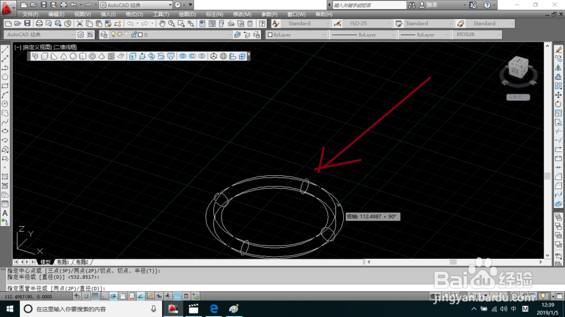Toggle Snap Mode in status bar
This screenshot has height=317, width=565.
point(86,296)
